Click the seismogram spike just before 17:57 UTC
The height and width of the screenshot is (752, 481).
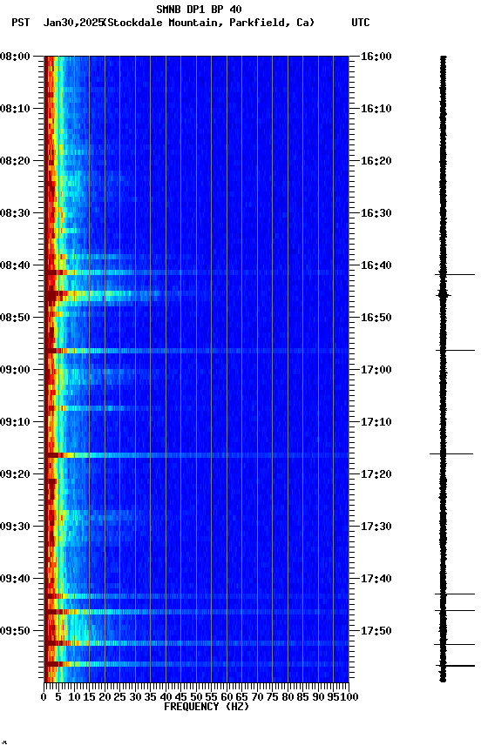[x=455, y=666]
